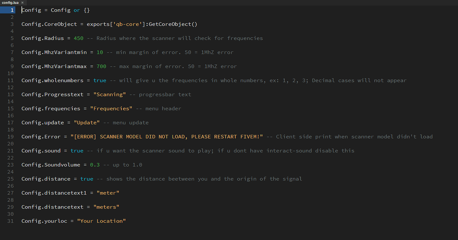Click the "Update" string on Config.update
This screenshot has width=458, height=240.
(87, 122)
